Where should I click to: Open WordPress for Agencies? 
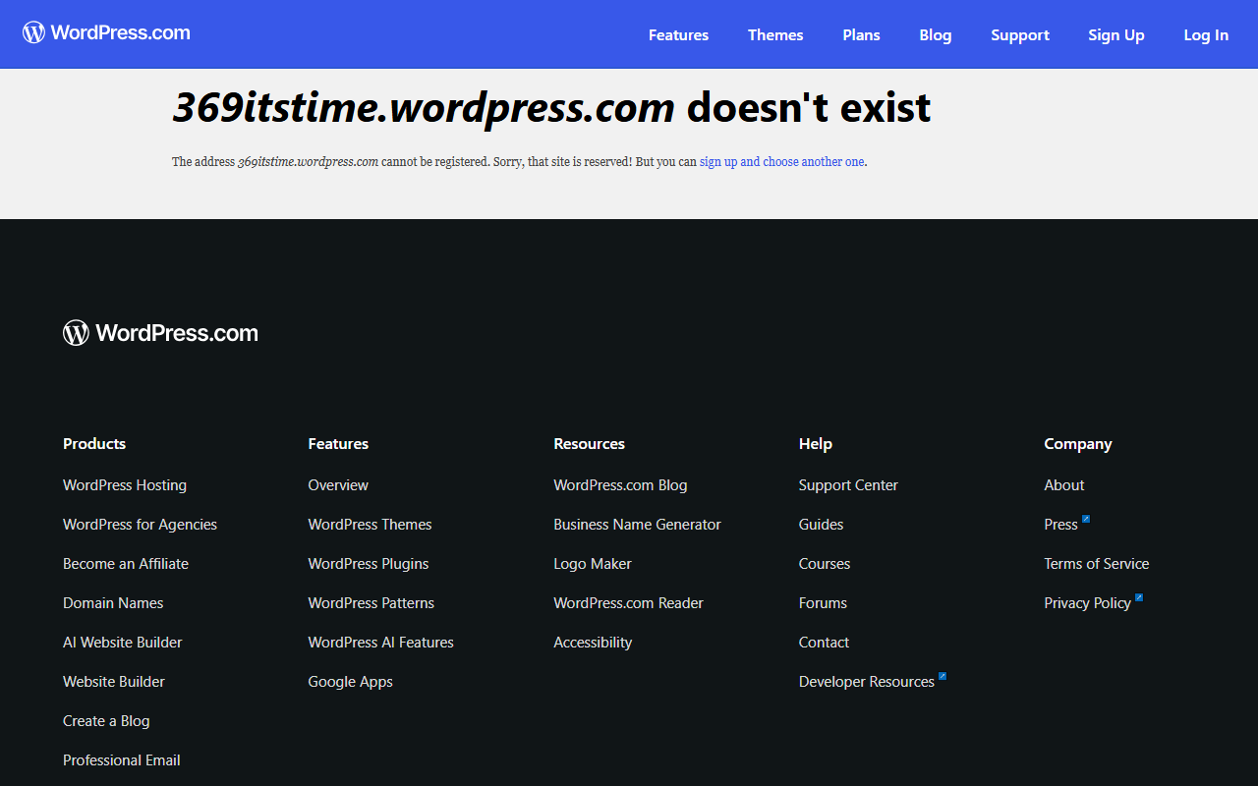[x=140, y=525]
